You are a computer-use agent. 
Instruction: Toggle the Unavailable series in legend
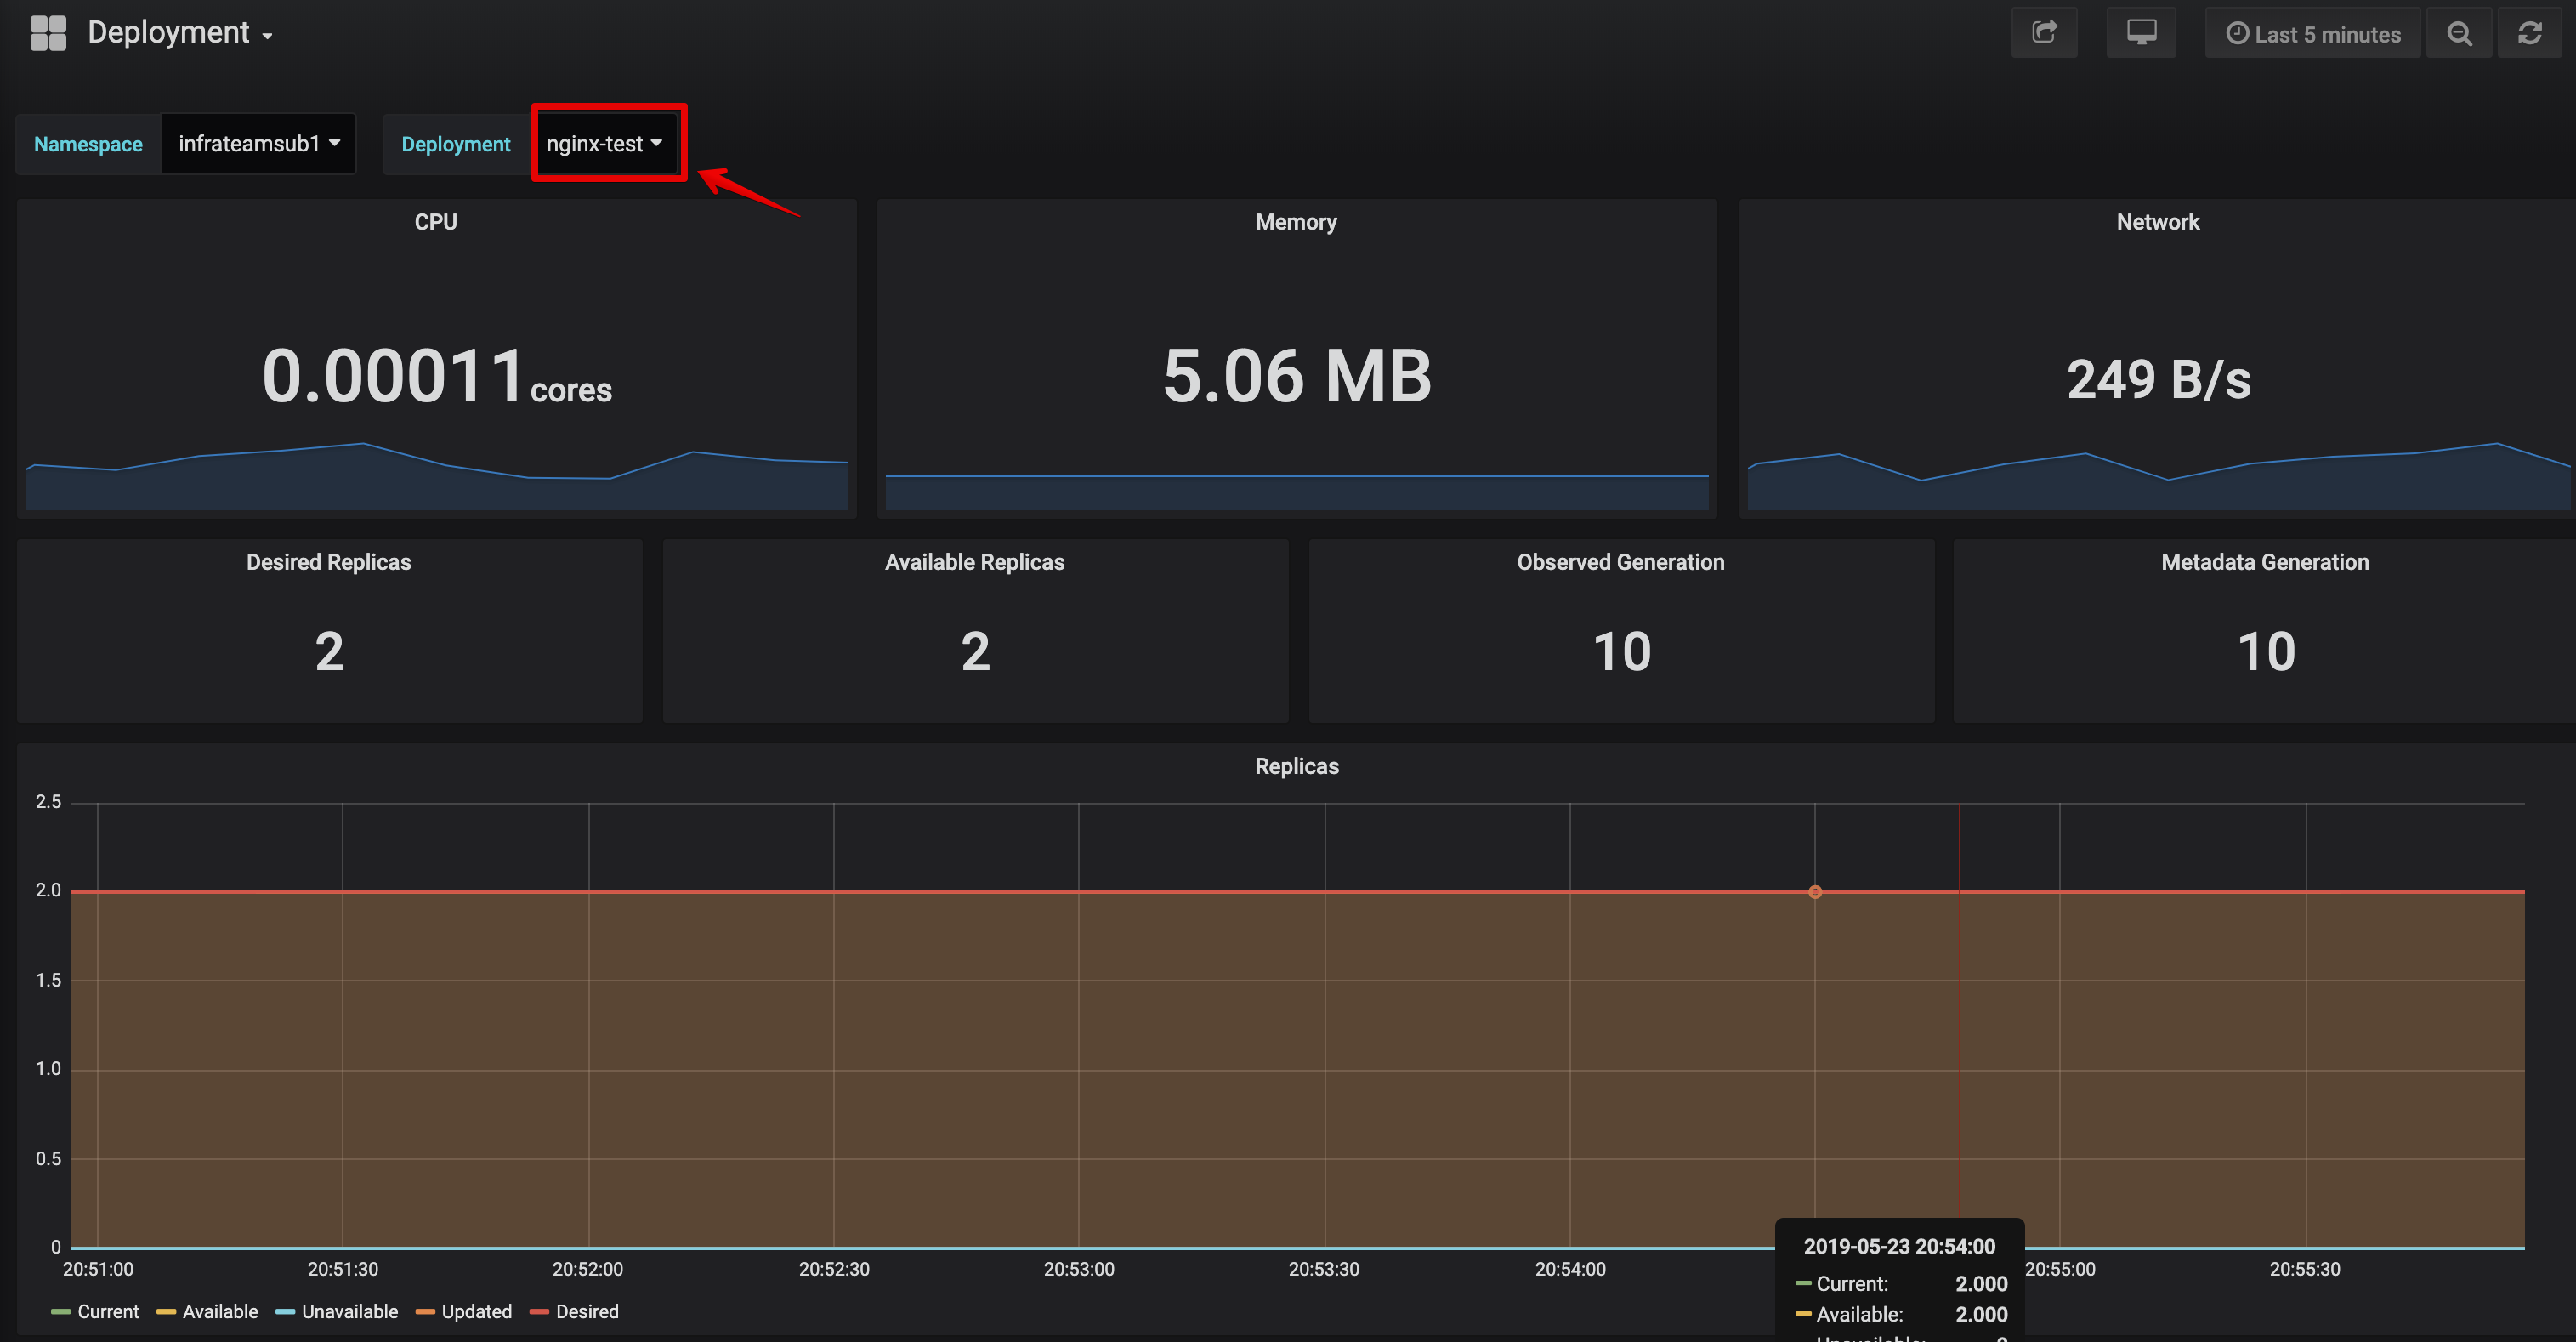[x=349, y=1311]
